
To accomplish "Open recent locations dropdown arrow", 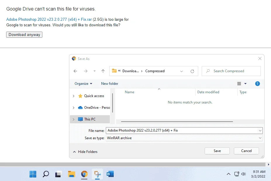I will tap(94, 71).
